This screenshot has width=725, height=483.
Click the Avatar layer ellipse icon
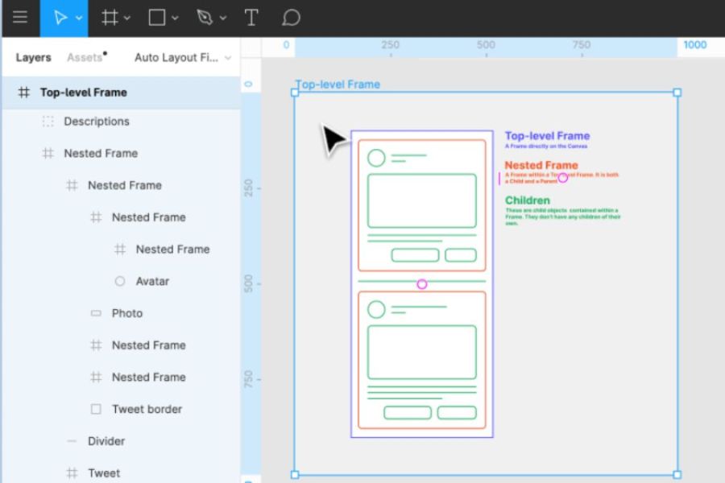[x=120, y=282]
